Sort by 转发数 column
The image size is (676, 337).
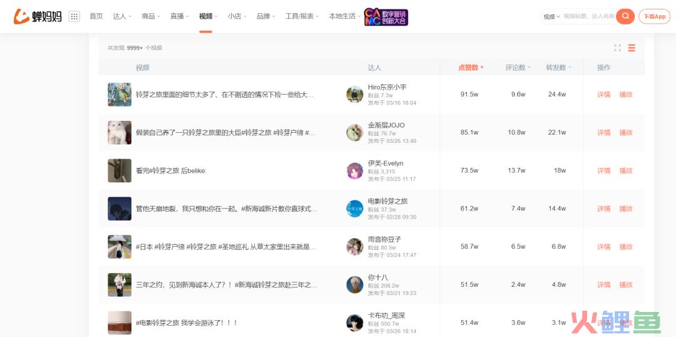click(558, 67)
